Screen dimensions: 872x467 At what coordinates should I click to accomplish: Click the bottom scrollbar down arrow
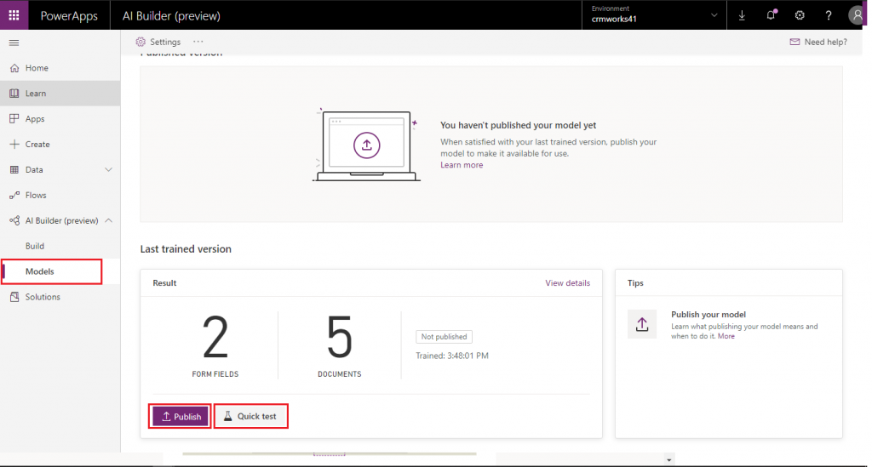point(669,460)
